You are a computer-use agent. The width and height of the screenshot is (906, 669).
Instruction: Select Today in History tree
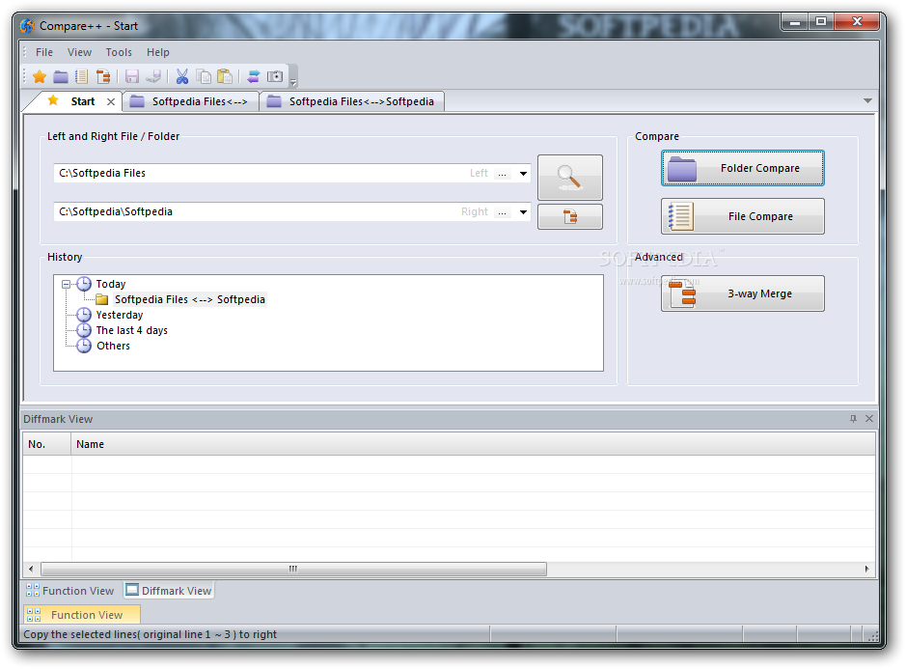coord(111,284)
